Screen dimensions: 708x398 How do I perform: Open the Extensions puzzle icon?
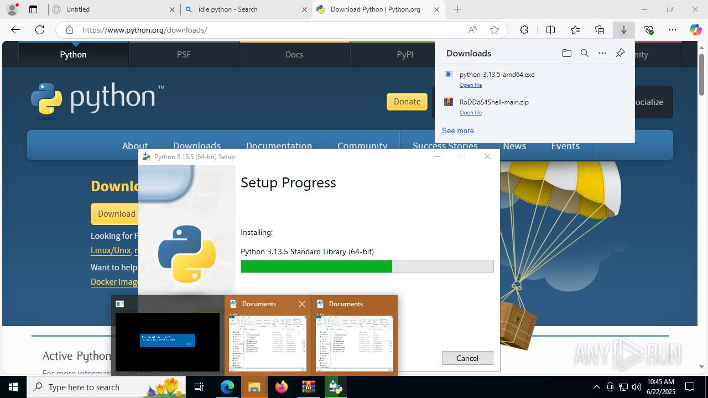coord(524,30)
